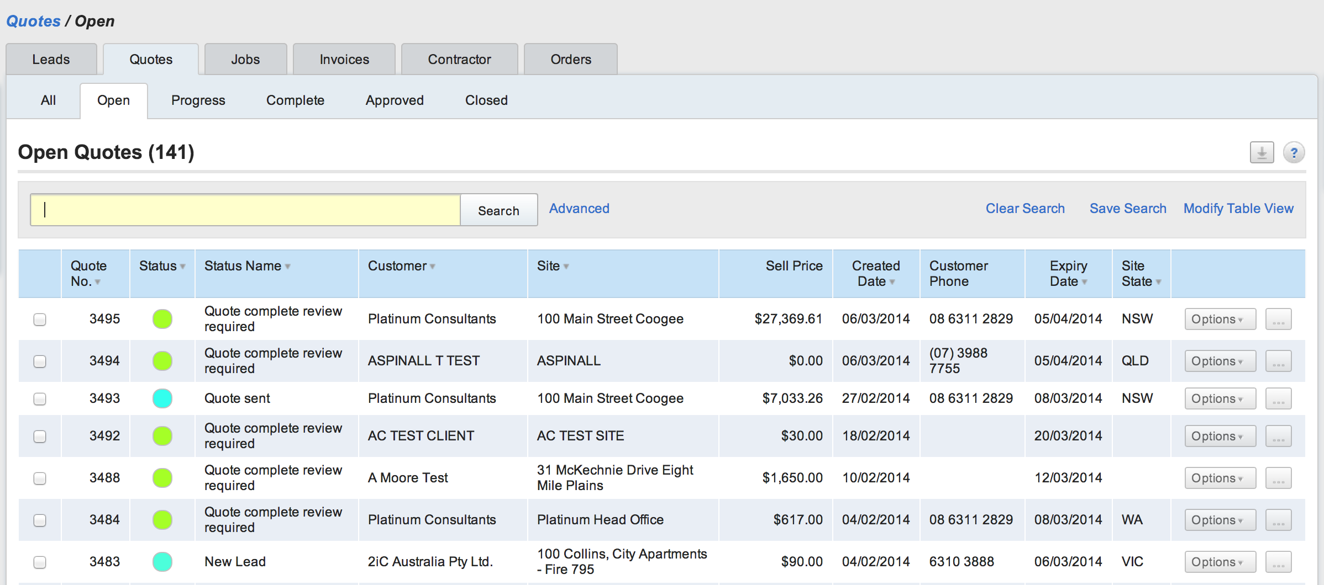Click the download/export icon
Viewport: 1324px width, 585px height.
[1262, 152]
